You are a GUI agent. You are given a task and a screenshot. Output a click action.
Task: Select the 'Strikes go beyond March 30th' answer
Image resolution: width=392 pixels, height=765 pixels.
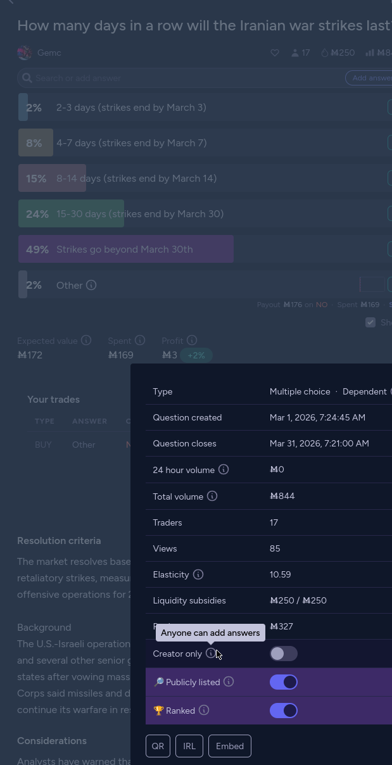125,250
